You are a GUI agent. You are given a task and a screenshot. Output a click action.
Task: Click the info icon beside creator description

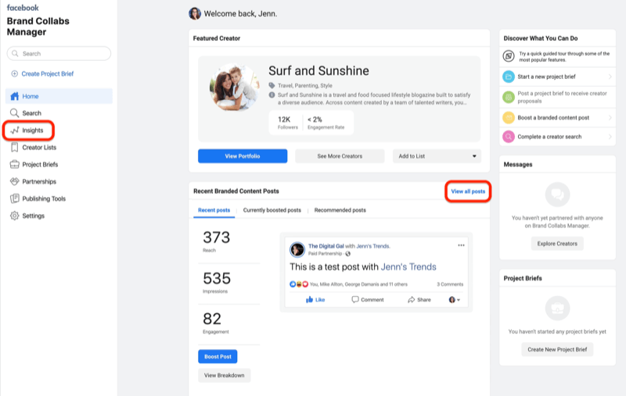[272, 95]
